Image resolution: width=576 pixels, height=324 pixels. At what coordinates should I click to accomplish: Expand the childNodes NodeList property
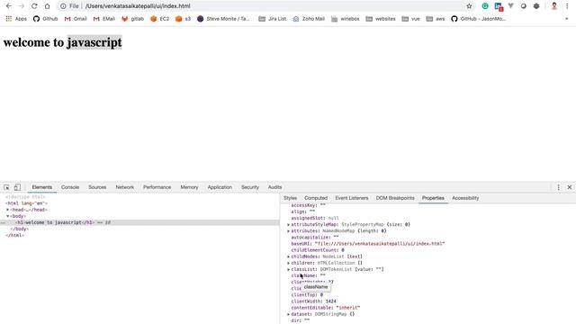pyautogui.click(x=288, y=256)
